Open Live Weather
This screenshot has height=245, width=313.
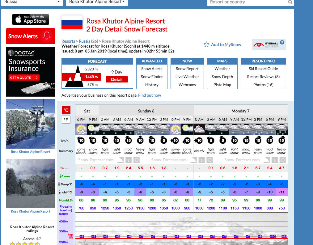pyautogui.click(x=187, y=77)
